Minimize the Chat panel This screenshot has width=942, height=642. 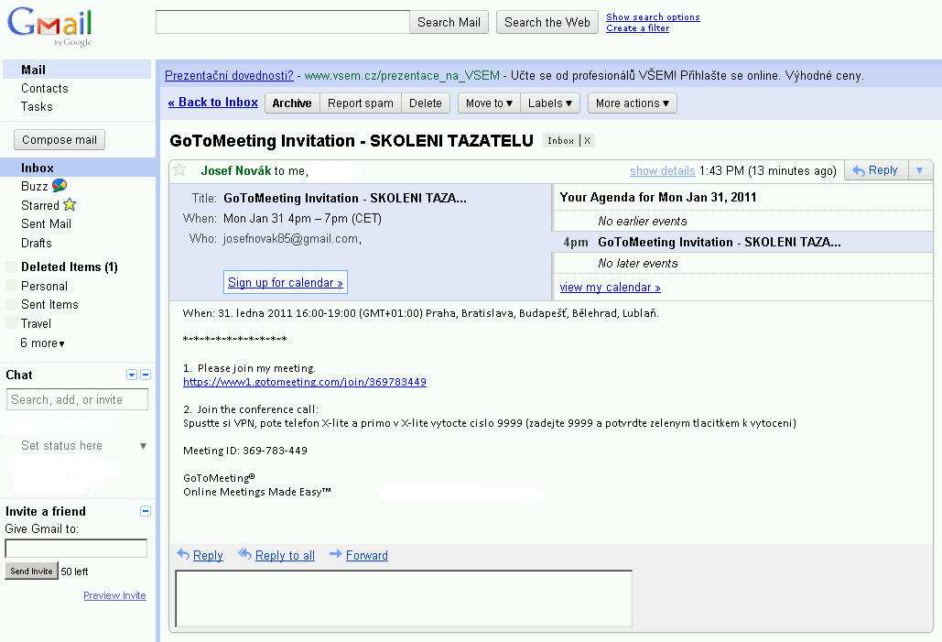point(146,375)
